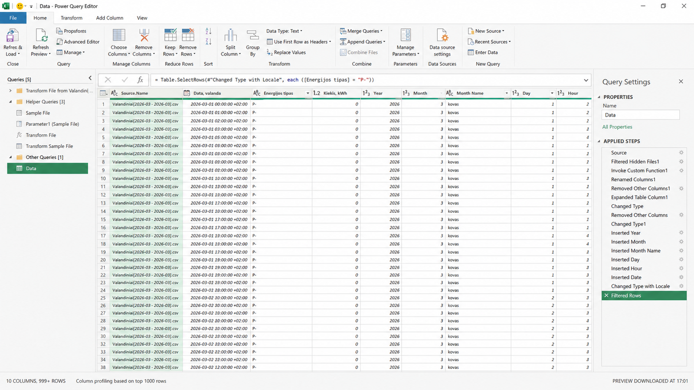Open the New Source dropdown
The image size is (694, 390).
click(486, 31)
